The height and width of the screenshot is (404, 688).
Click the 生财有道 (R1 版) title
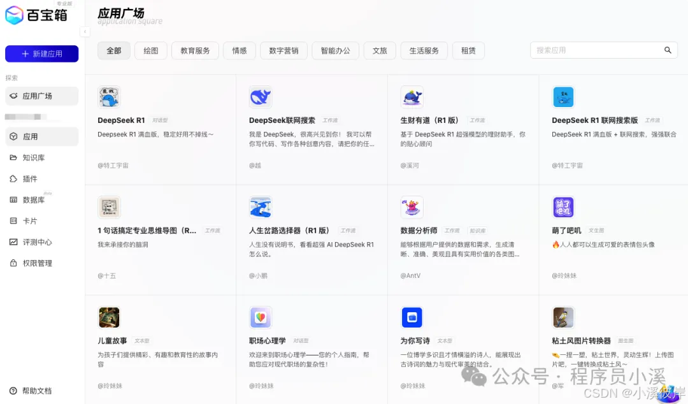(429, 120)
